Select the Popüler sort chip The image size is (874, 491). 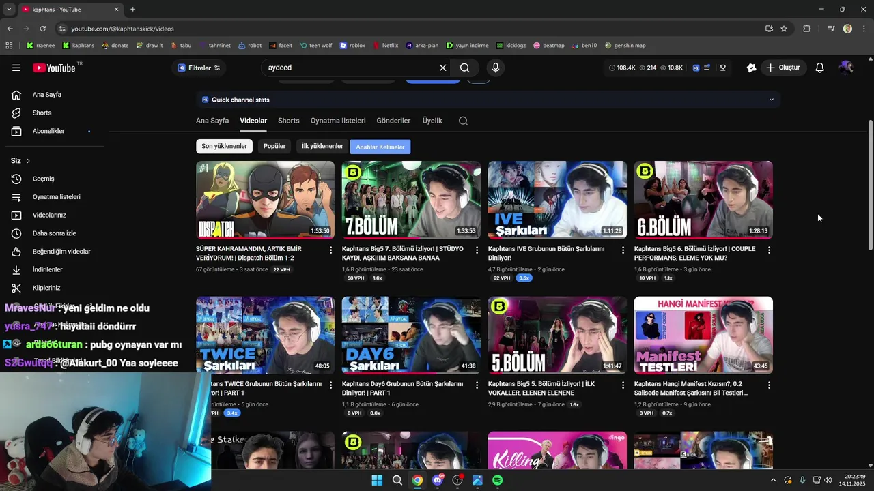point(274,146)
